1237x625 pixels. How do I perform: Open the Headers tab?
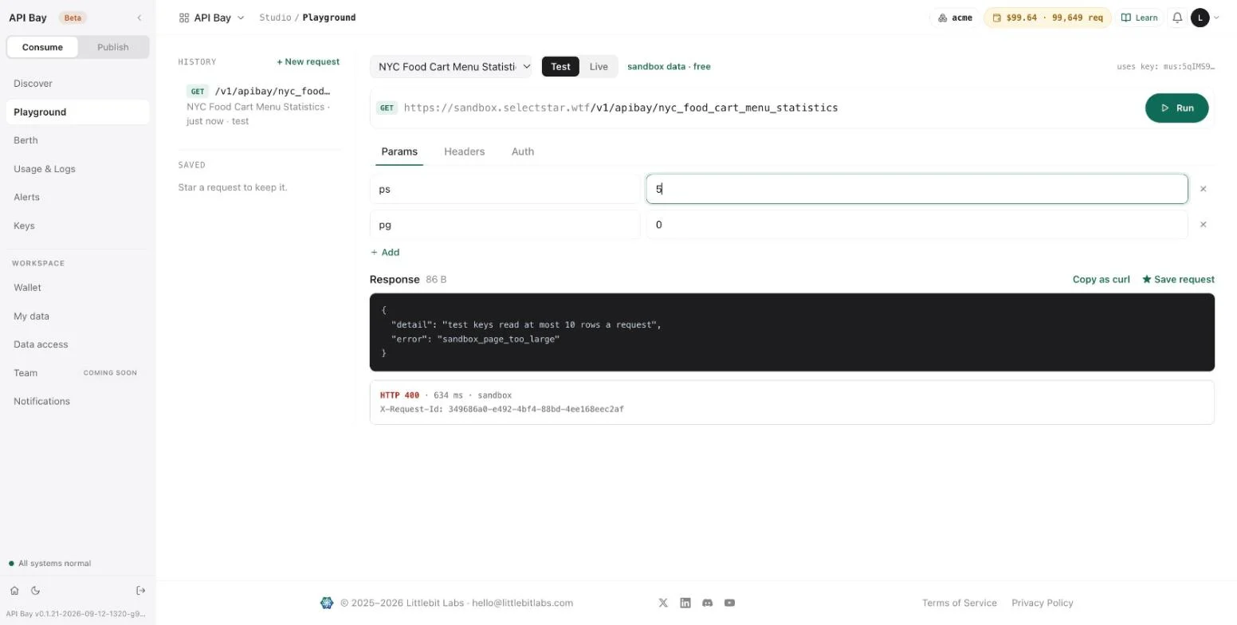(465, 151)
